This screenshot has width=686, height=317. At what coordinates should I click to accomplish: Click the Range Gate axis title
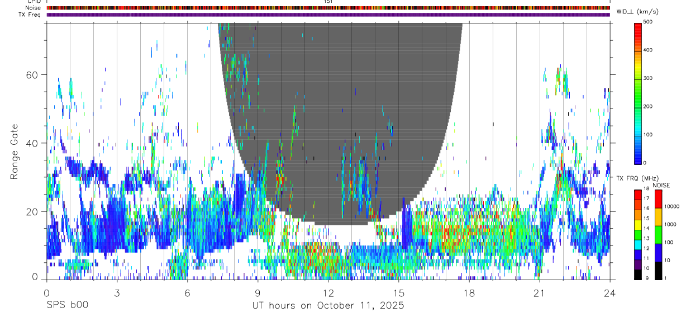pyautogui.click(x=16, y=152)
